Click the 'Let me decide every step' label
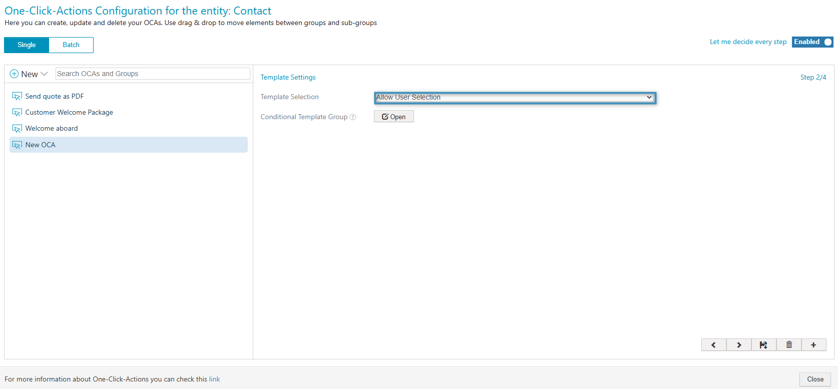This screenshot has width=838, height=389. point(748,42)
